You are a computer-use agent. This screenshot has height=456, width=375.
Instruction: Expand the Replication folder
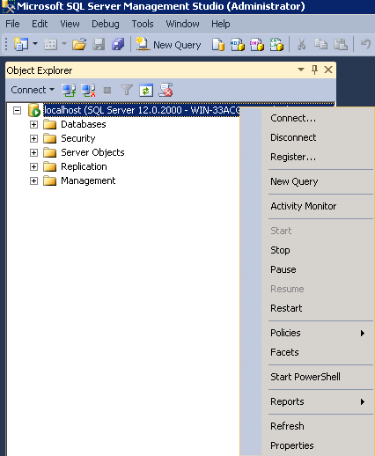(x=33, y=166)
